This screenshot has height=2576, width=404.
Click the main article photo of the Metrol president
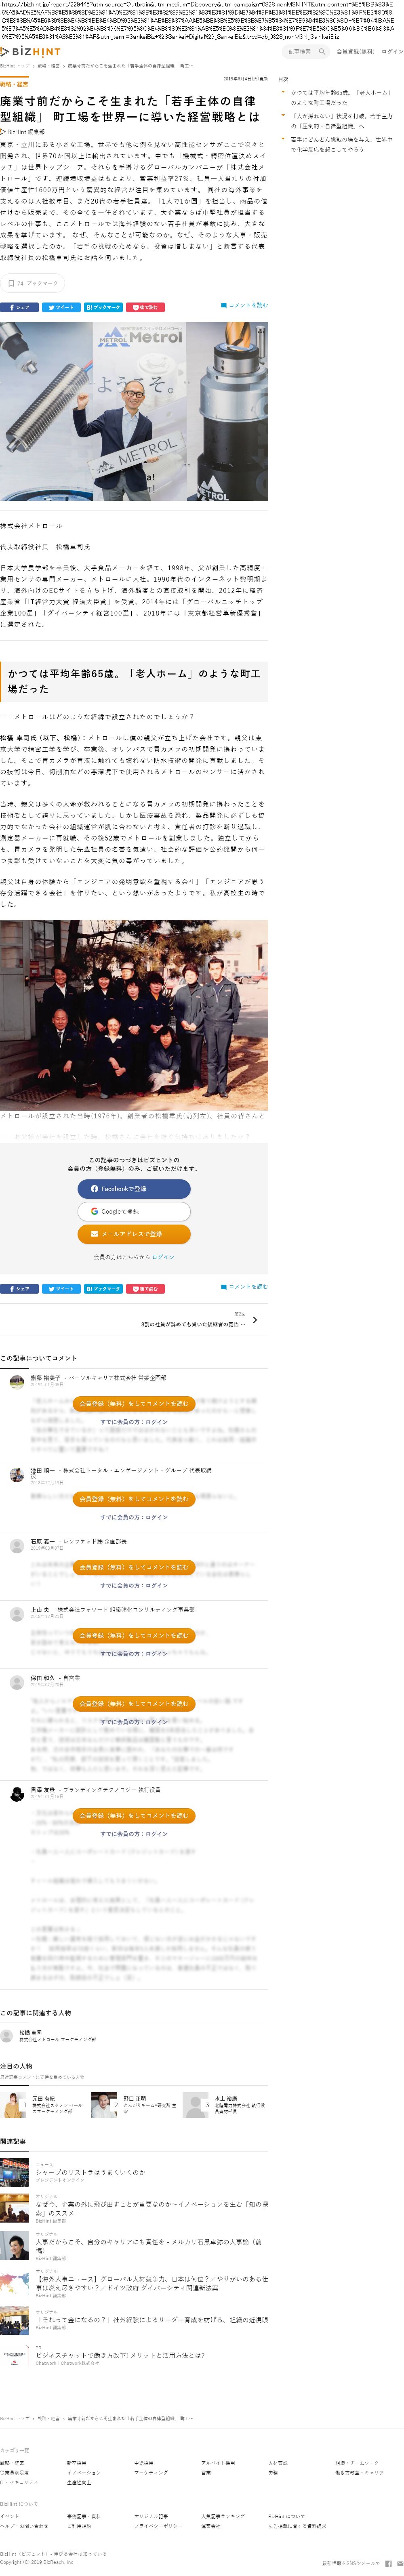coord(134,410)
